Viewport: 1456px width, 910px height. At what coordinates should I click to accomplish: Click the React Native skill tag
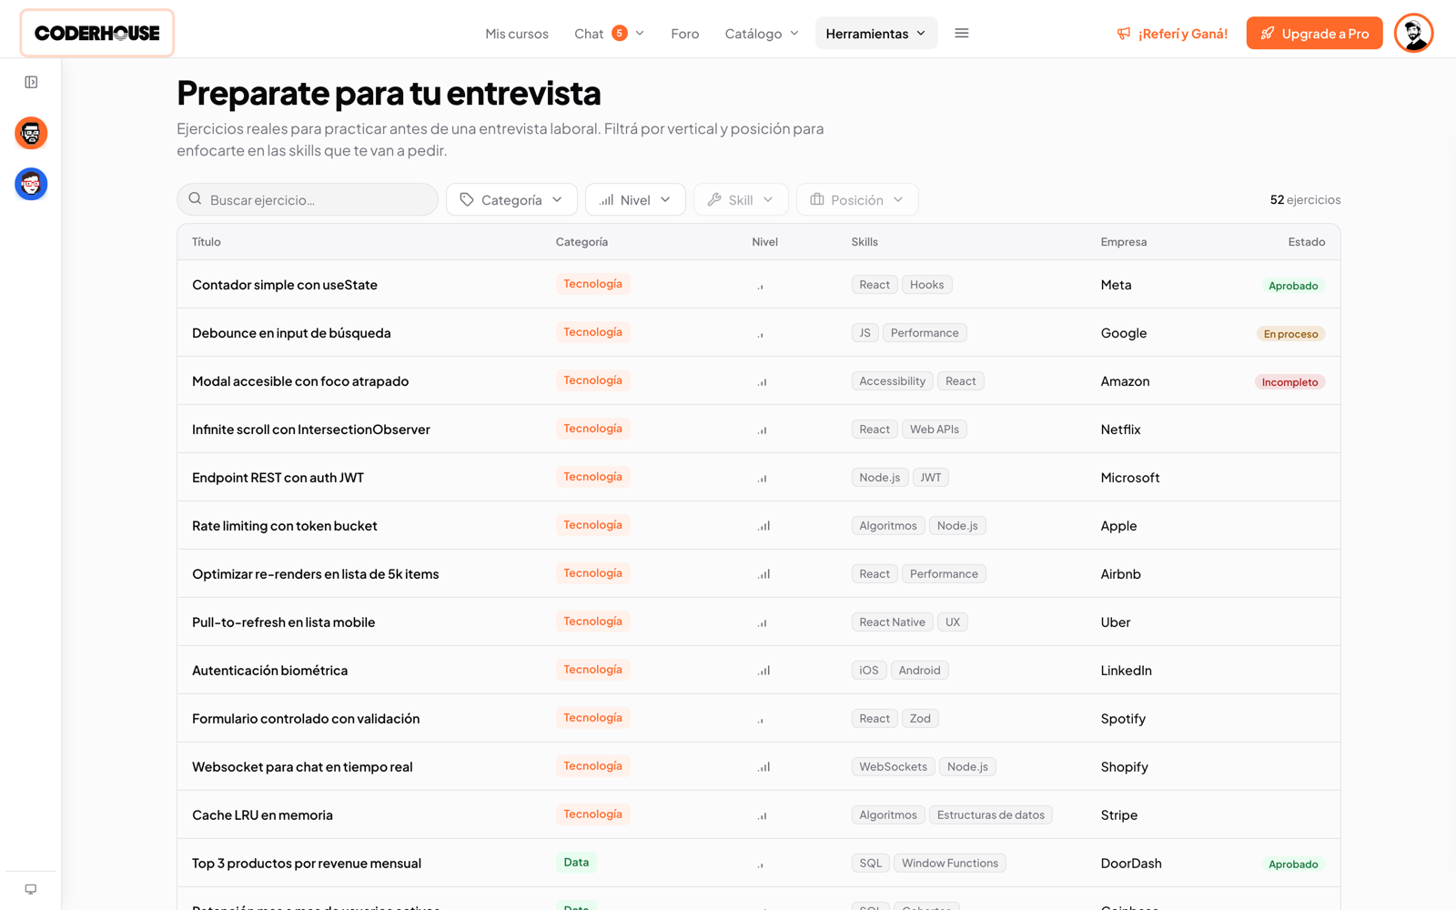(892, 622)
